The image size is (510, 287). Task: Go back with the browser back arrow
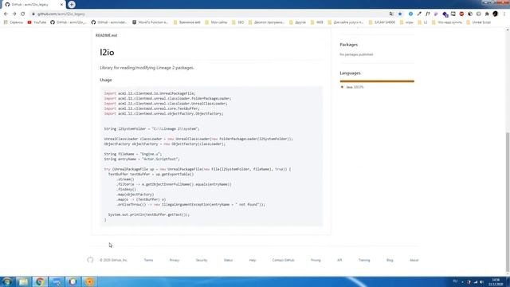[6, 14]
